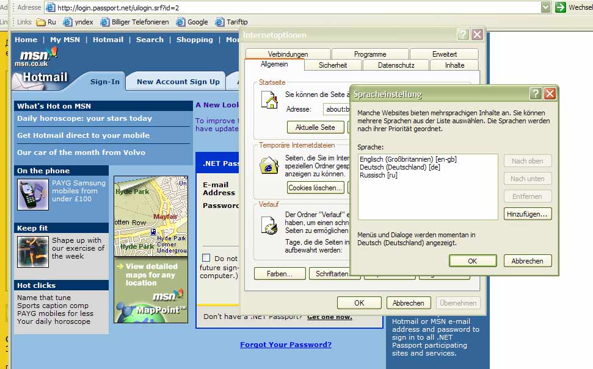Close the Internetoptionen dialog with the X
Image resolution: width=593 pixels, height=369 pixels.
pos(478,34)
